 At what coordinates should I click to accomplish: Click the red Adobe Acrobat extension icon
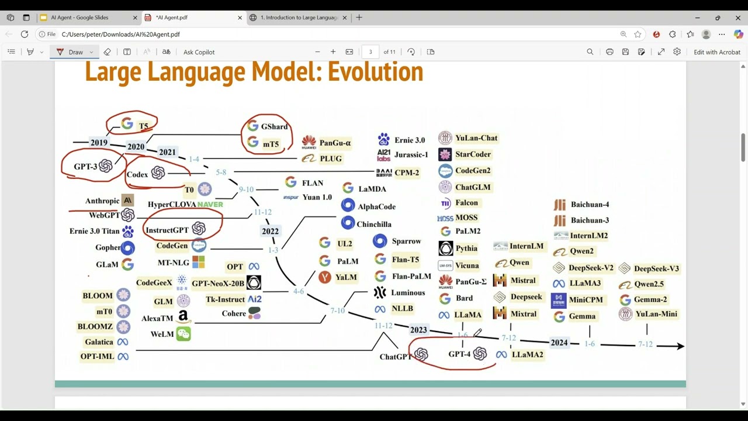[656, 34]
